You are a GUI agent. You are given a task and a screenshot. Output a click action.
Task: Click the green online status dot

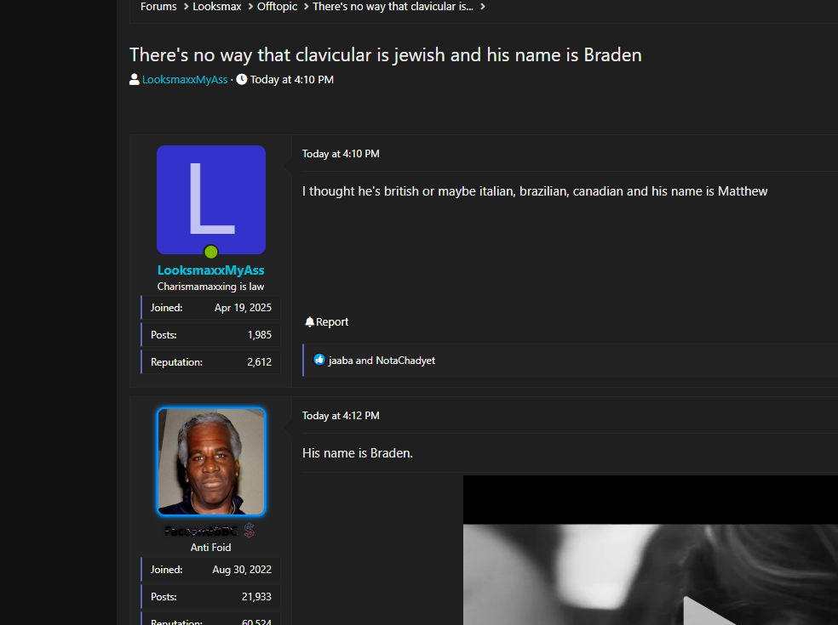tap(211, 252)
